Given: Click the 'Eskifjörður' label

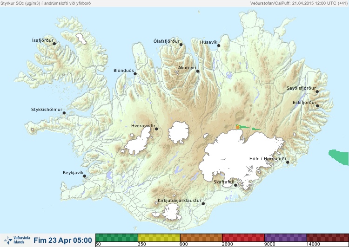Looking at the screenshot, I should [304, 103].
